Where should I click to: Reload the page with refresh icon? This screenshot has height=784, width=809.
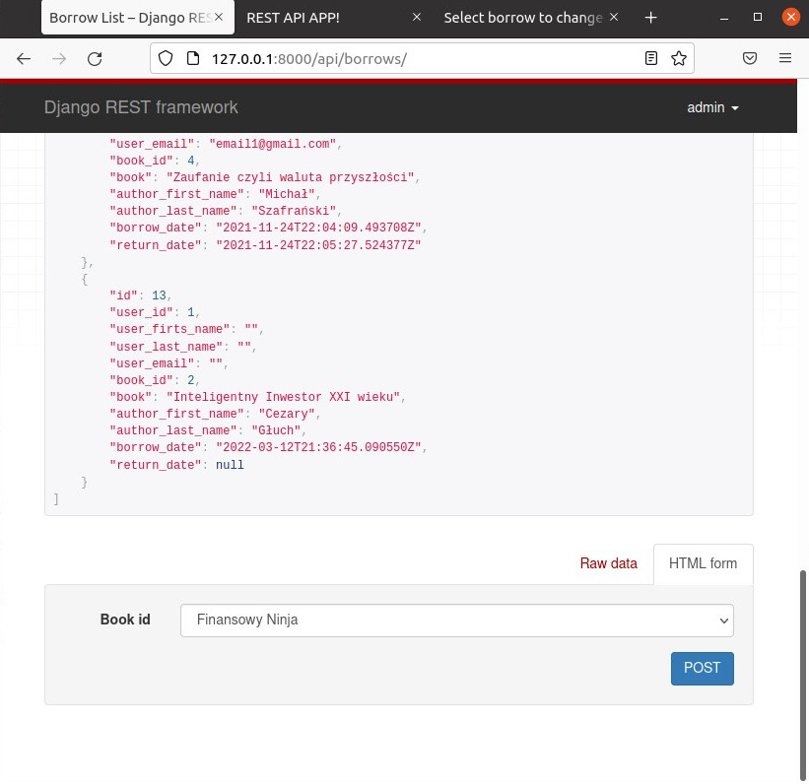(95, 59)
